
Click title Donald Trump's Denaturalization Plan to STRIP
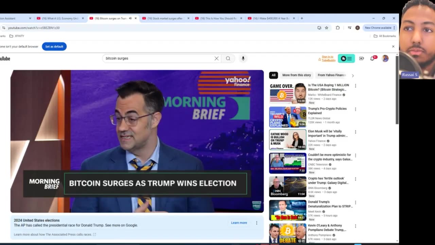[330, 204]
